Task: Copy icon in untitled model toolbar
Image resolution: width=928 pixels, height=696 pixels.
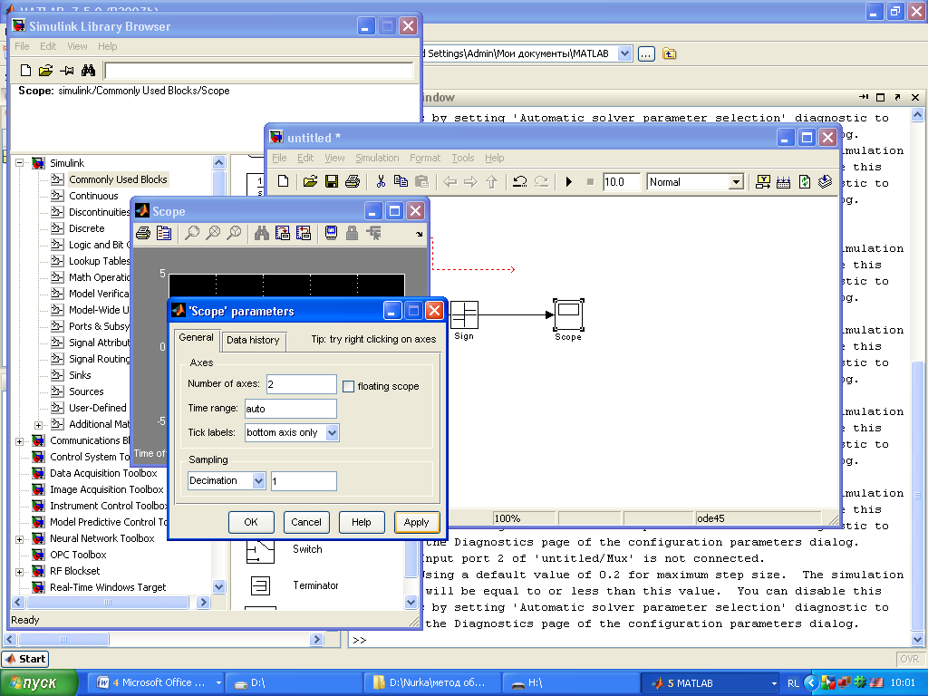Action: point(401,181)
